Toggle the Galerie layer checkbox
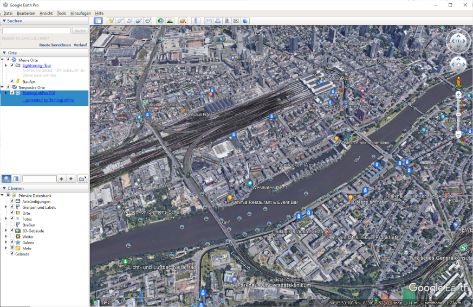Screen dimensions: 473x307 tap(12, 242)
